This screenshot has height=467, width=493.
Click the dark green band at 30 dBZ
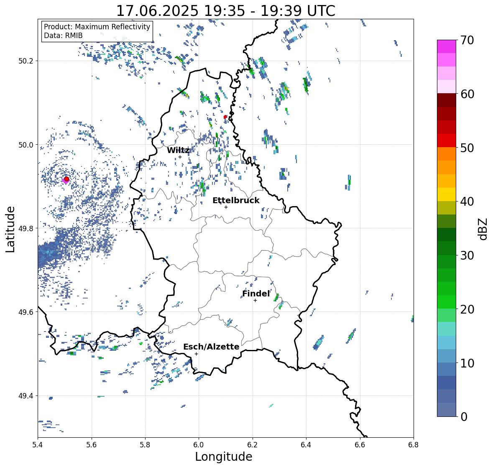pyautogui.click(x=447, y=248)
